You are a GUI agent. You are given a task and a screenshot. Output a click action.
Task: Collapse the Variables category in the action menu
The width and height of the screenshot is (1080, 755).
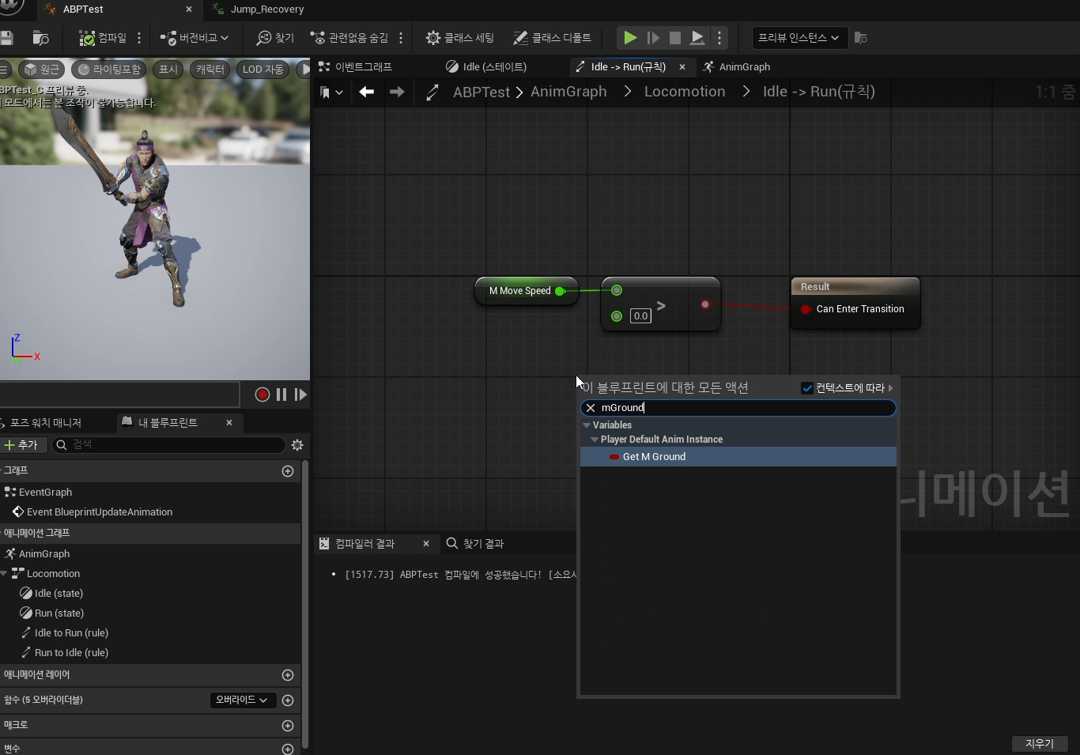click(x=587, y=425)
